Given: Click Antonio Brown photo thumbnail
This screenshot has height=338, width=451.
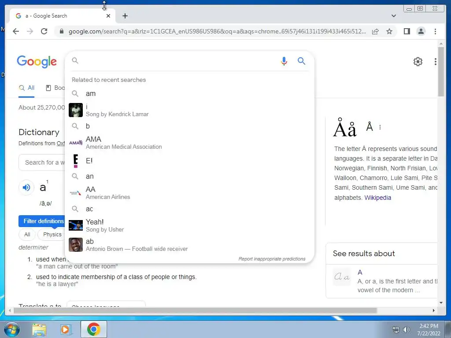Looking at the screenshot, I should [x=76, y=245].
